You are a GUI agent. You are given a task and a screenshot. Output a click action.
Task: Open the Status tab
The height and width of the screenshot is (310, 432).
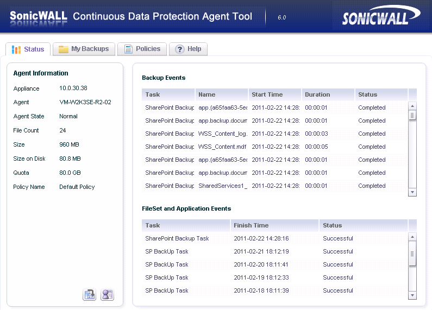click(x=28, y=49)
